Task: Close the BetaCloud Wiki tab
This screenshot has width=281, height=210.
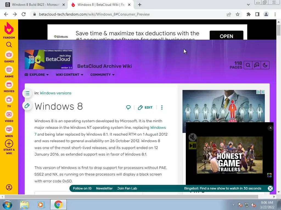Action: coord(129,5)
